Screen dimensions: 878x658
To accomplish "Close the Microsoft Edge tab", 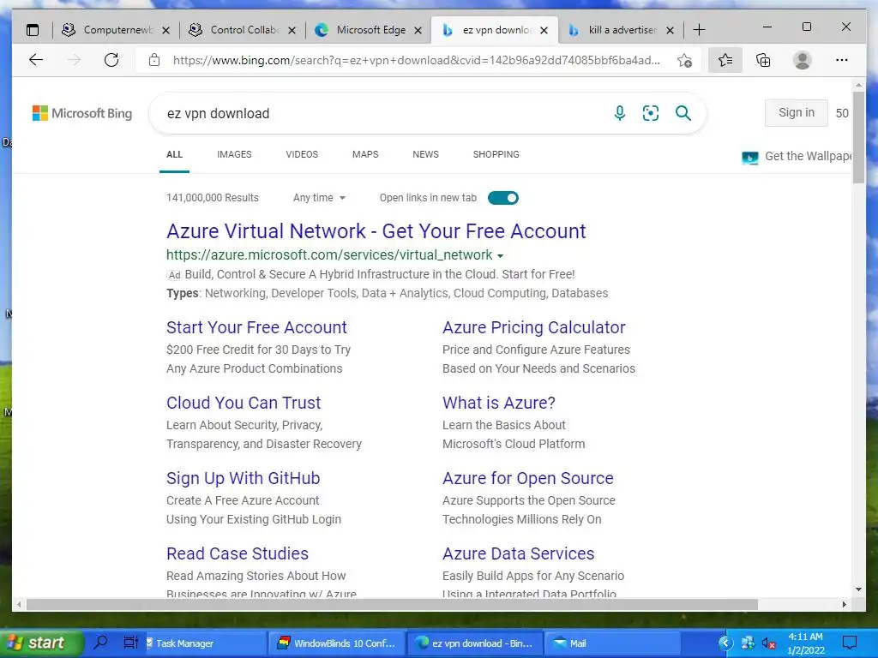I will pyautogui.click(x=418, y=30).
